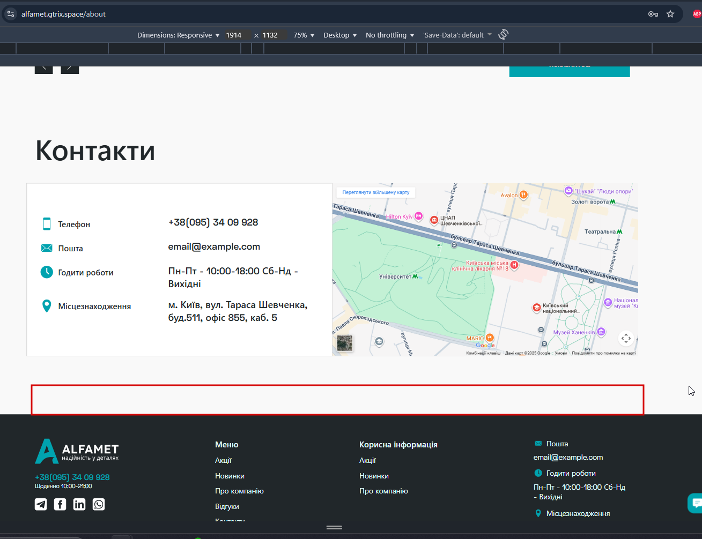Click the Золоті ворота metro marker
The width and height of the screenshot is (702, 539).
(x=612, y=202)
